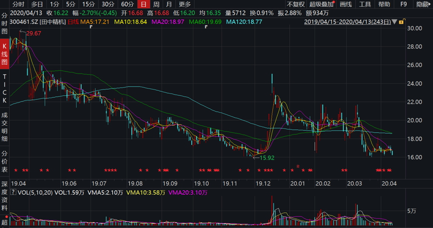The image size is (433, 228).
Task: Expand the 更多 periods dropdown
Action: [x=185, y=4]
